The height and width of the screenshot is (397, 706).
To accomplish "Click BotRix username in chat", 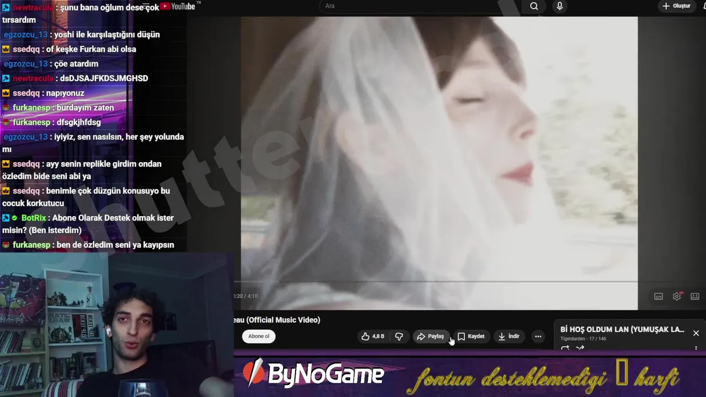I will pos(34,218).
